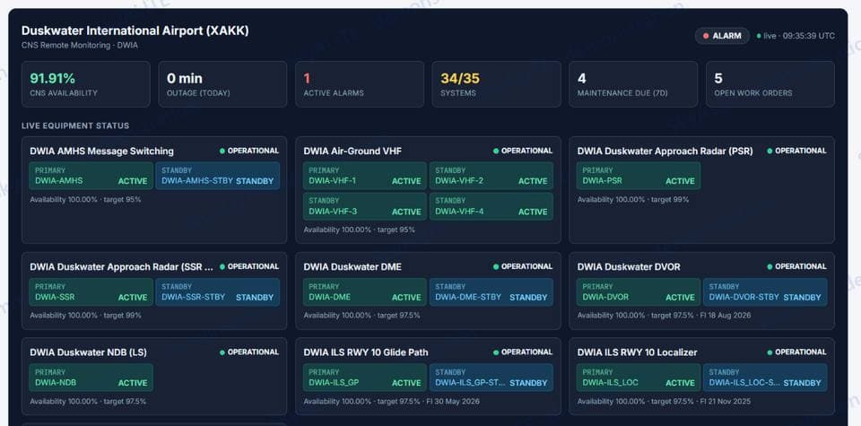
Task: Click DME availability target 97.5% text
Action: pyautogui.click(x=361, y=316)
